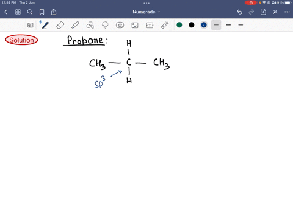The height and width of the screenshot is (219, 293).
Task: Pick the green pen color
Action: coord(179,25)
